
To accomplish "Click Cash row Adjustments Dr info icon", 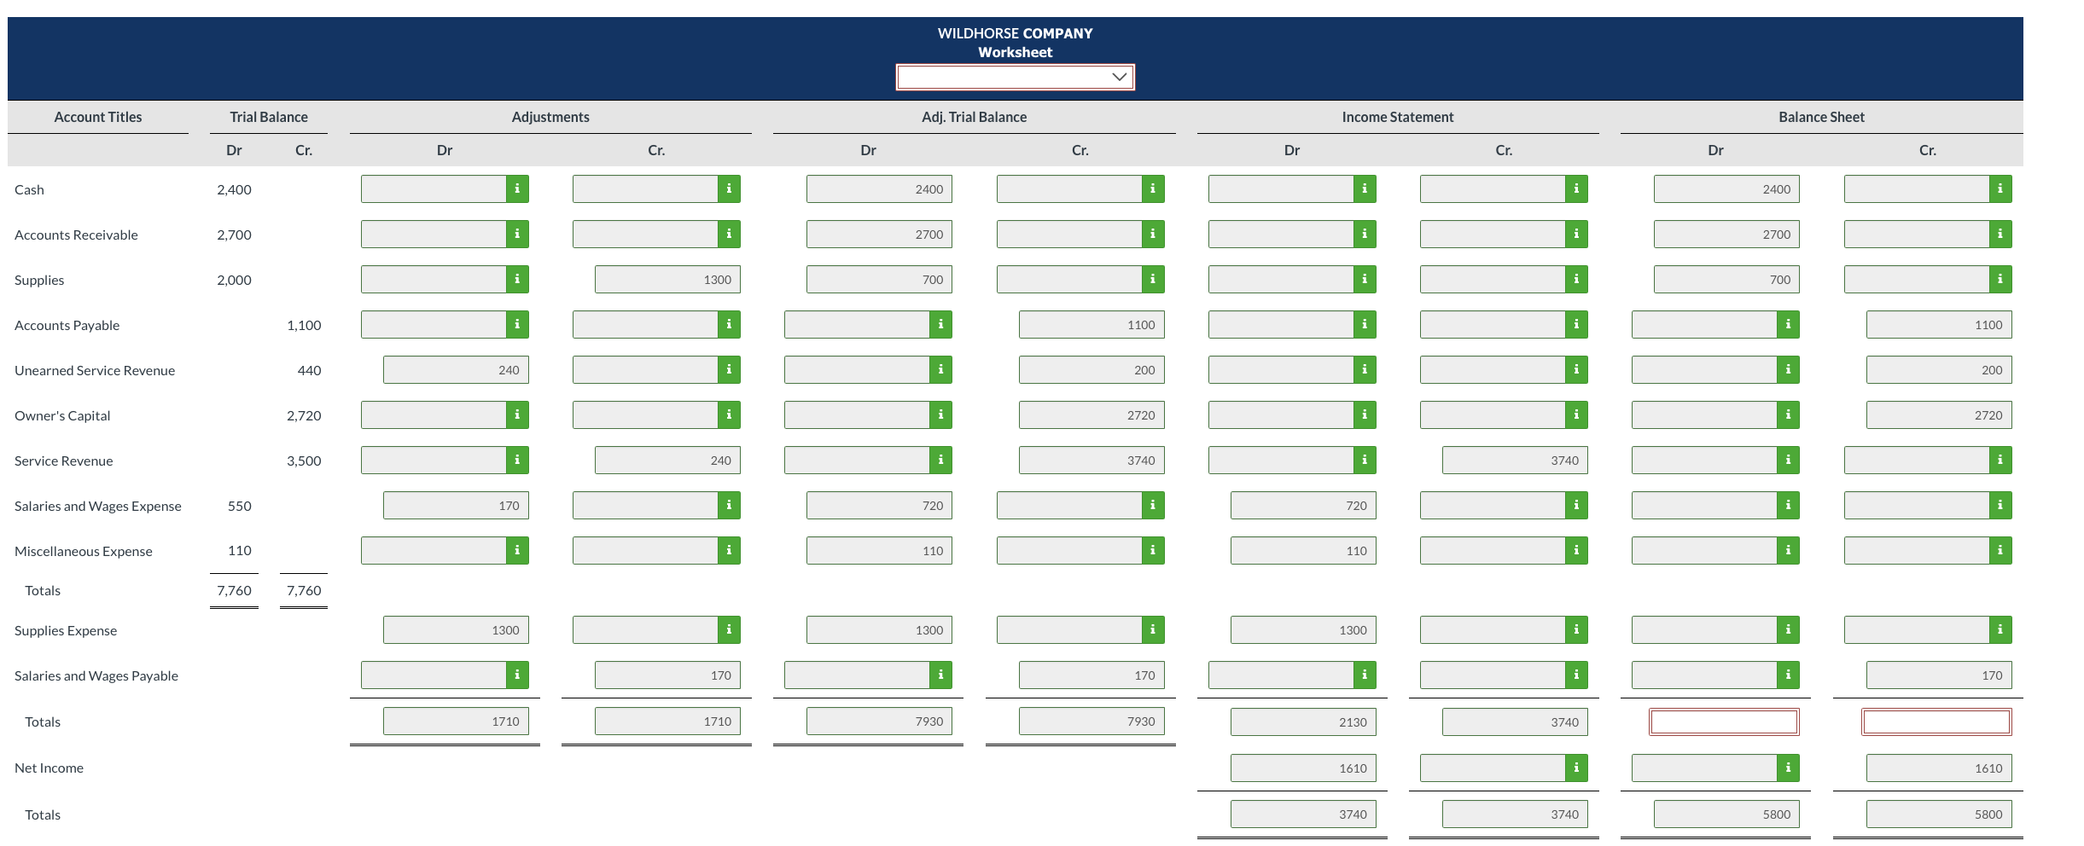I will click(x=517, y=188).
